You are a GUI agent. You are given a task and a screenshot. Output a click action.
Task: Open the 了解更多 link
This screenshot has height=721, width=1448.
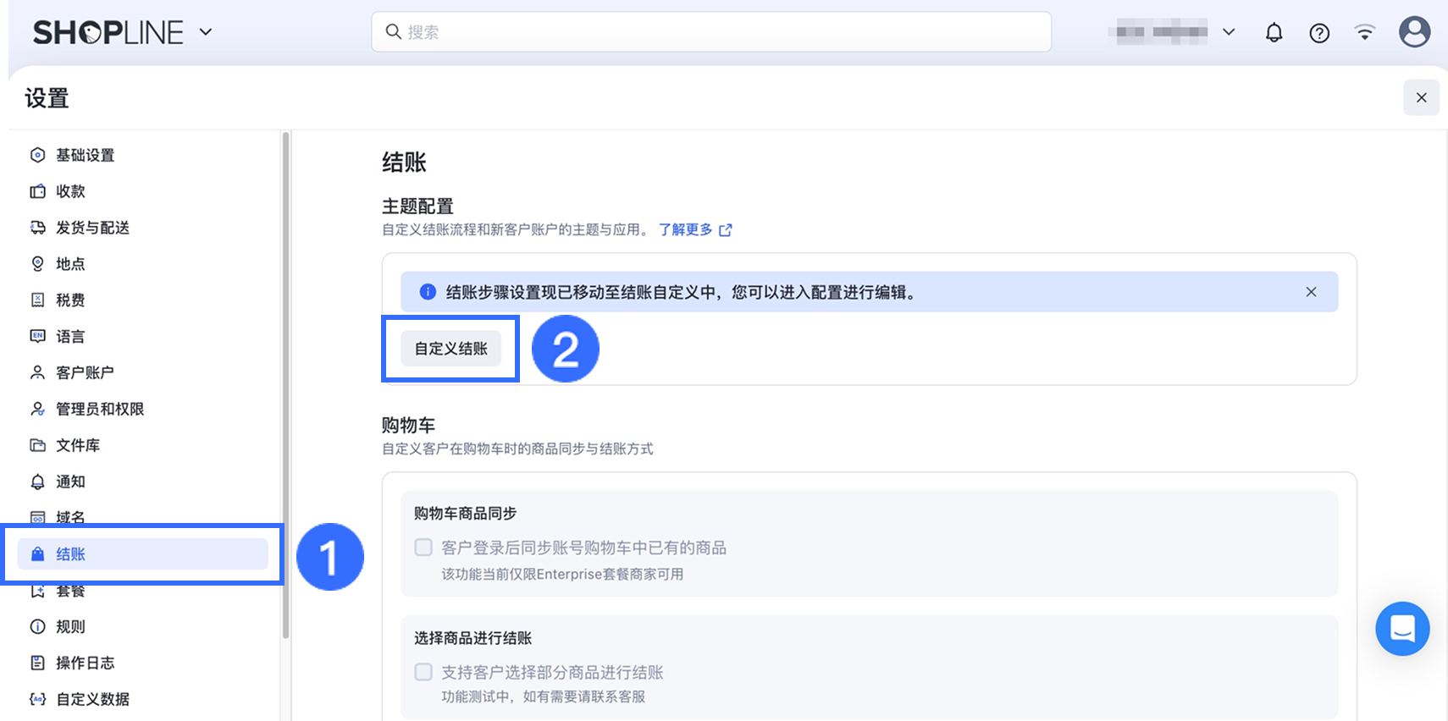click(686, 230)
